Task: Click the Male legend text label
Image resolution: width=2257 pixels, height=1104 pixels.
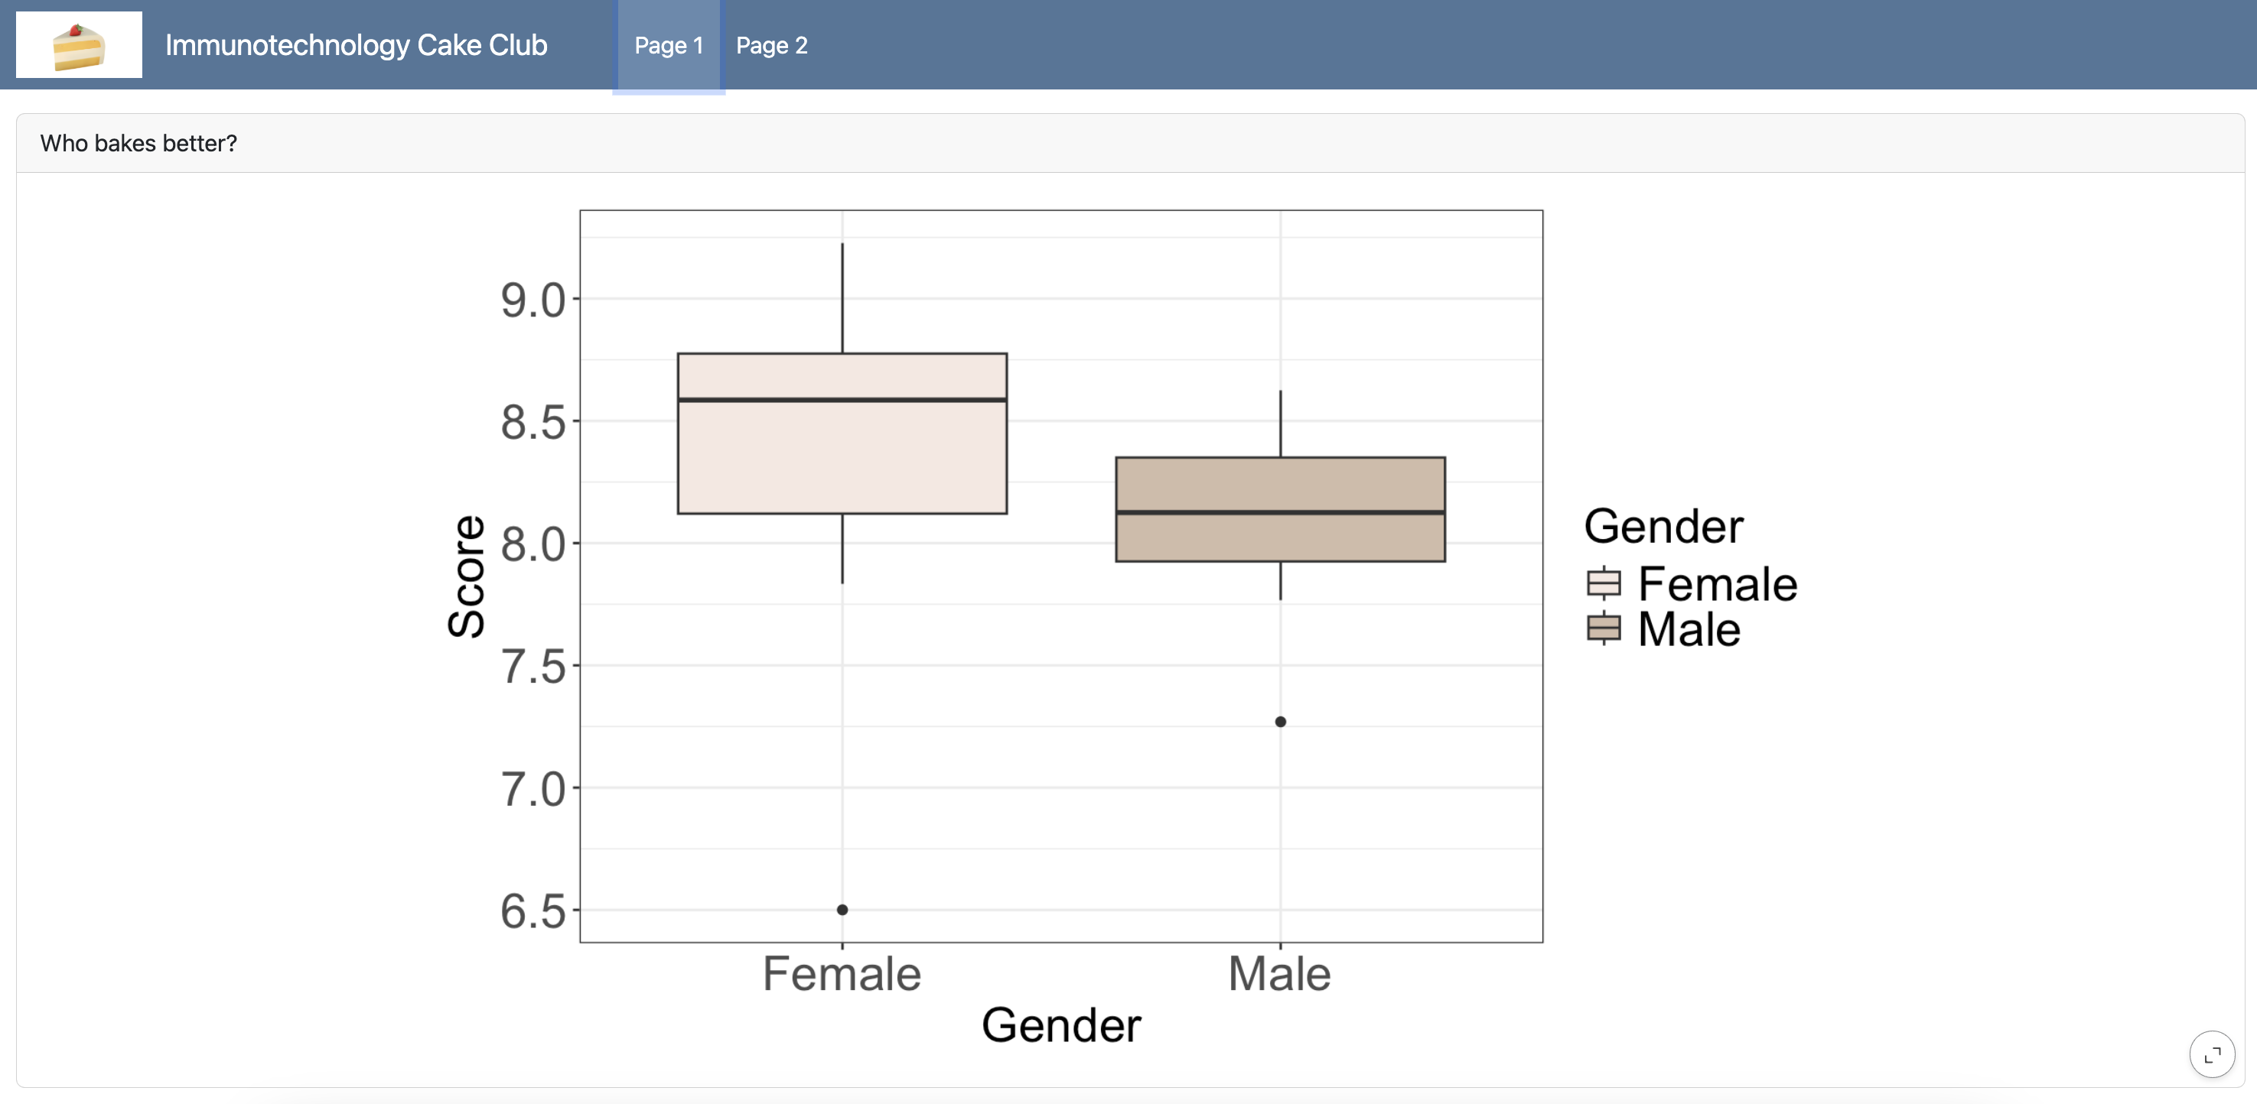Action: pyautogui.click(x=1689, y=629)
